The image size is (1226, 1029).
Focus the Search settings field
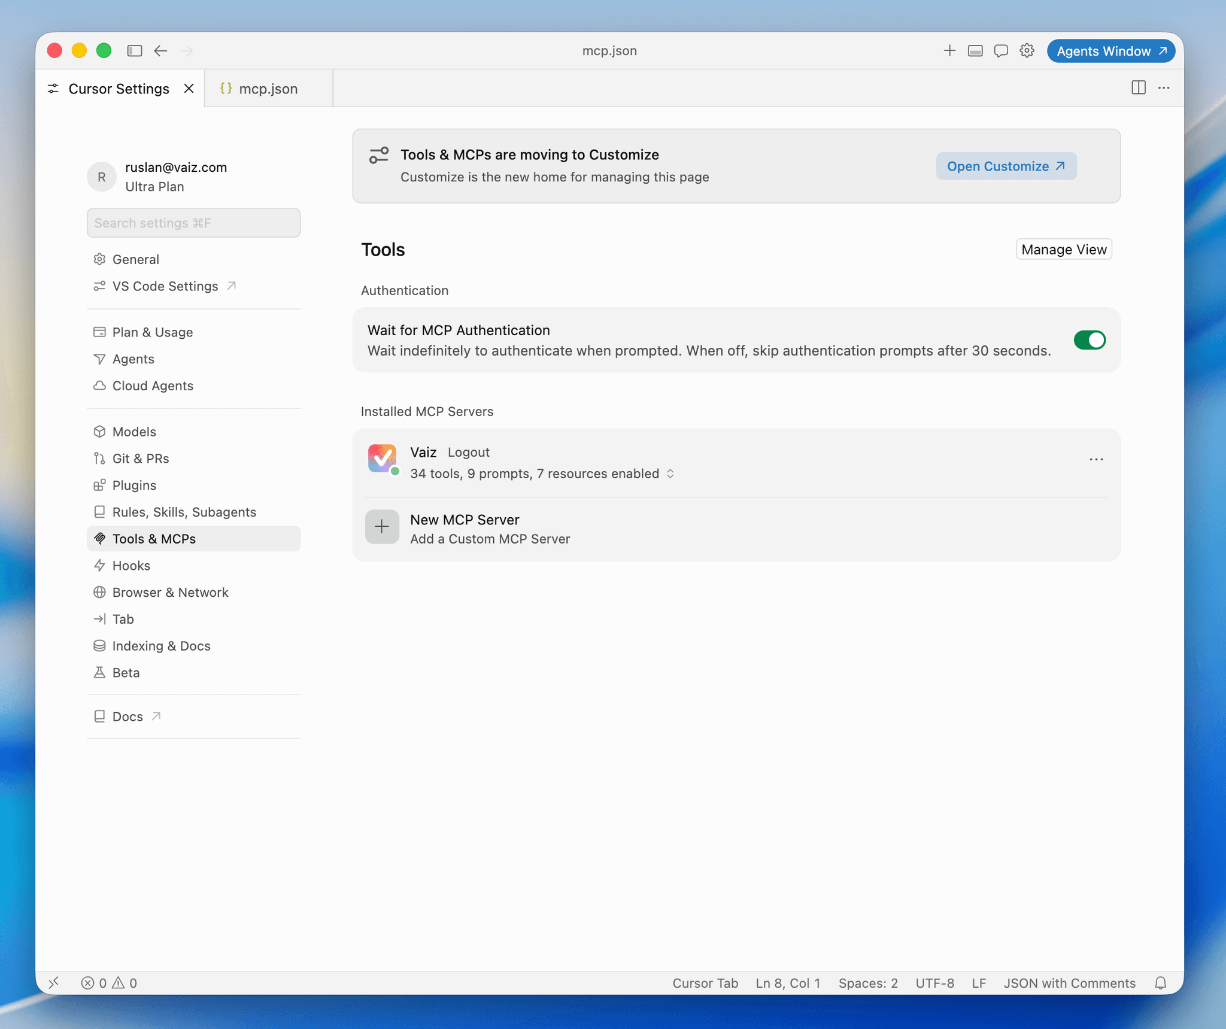point(193,223)
